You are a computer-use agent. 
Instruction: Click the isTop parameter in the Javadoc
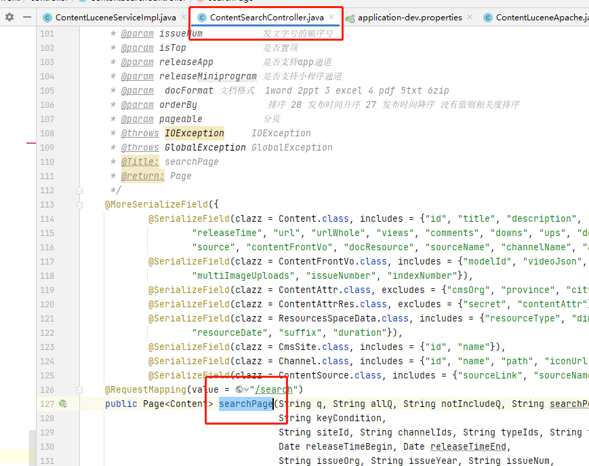(x=173, y=47)
